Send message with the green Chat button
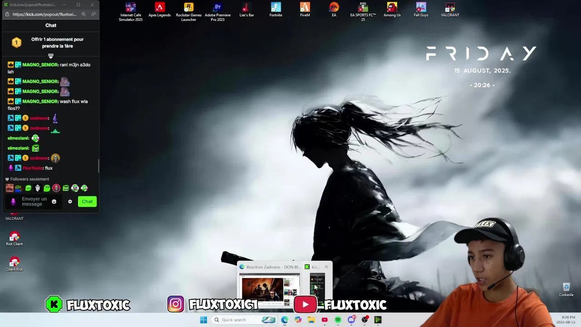 click(x=87, y=202)
